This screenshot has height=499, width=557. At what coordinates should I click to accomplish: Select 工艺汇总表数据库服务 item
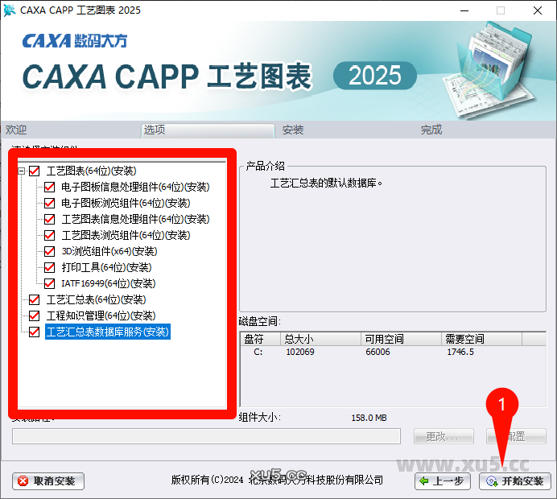pos(107,332)
